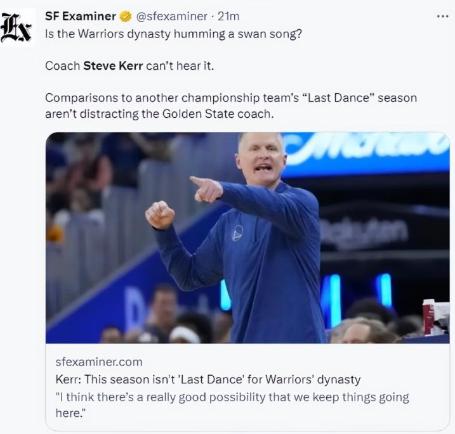Viewport: 455px width, 434px height.
Task: Click the Warriors logo on Kerr's jacket
Action: (237, 233)
